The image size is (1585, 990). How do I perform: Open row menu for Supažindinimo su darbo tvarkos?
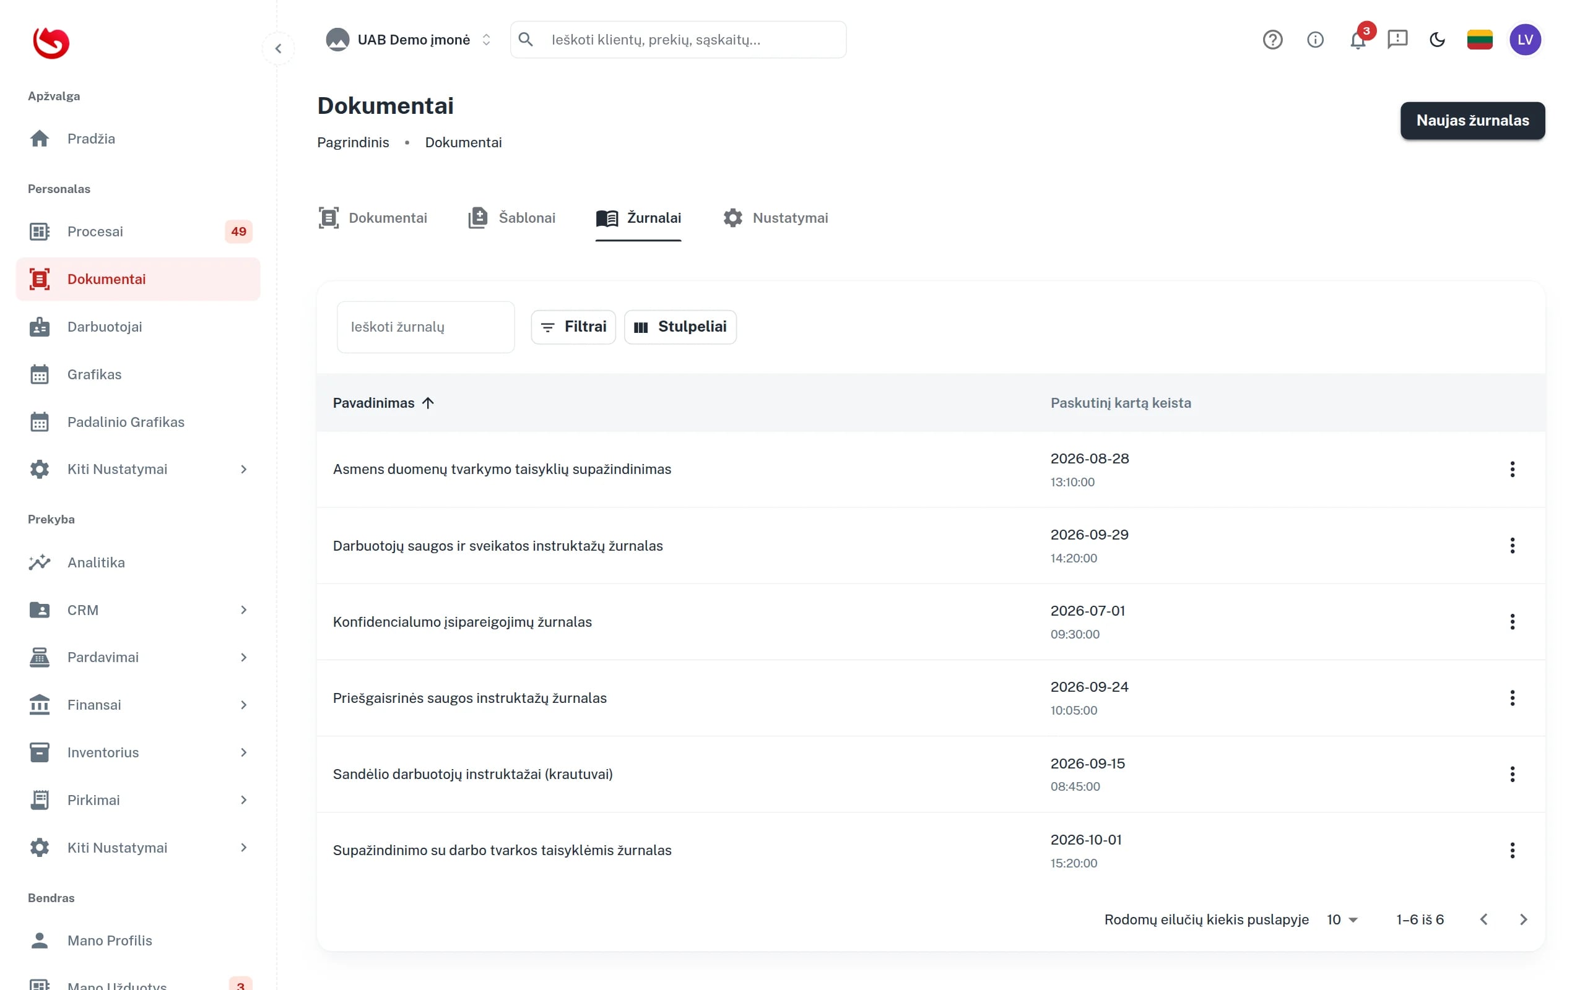(1512, 850)
